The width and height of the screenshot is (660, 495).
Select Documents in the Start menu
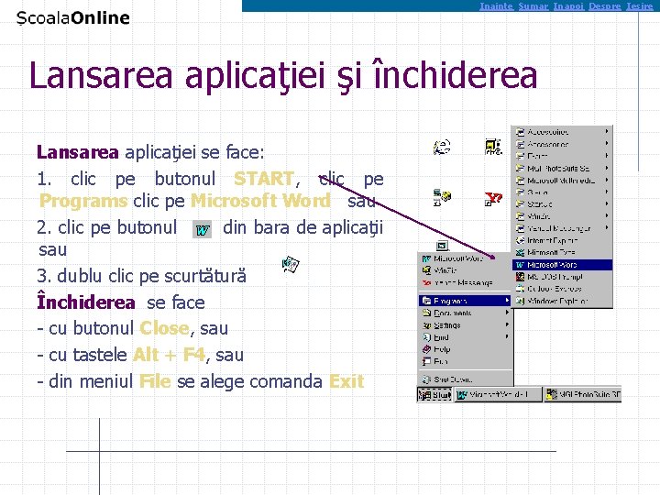(x=465, y=313)
